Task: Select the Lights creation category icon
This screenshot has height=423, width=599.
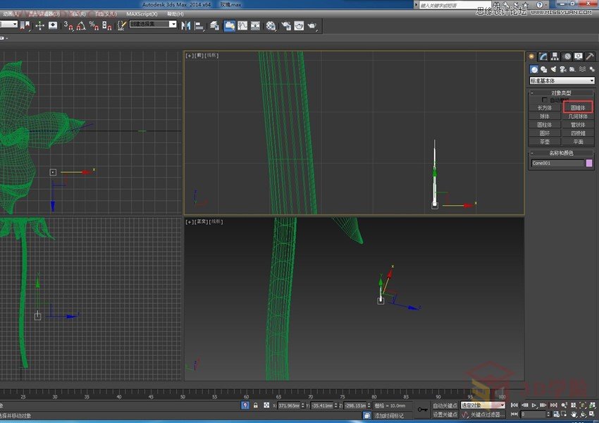Action: tap(554, 69)
